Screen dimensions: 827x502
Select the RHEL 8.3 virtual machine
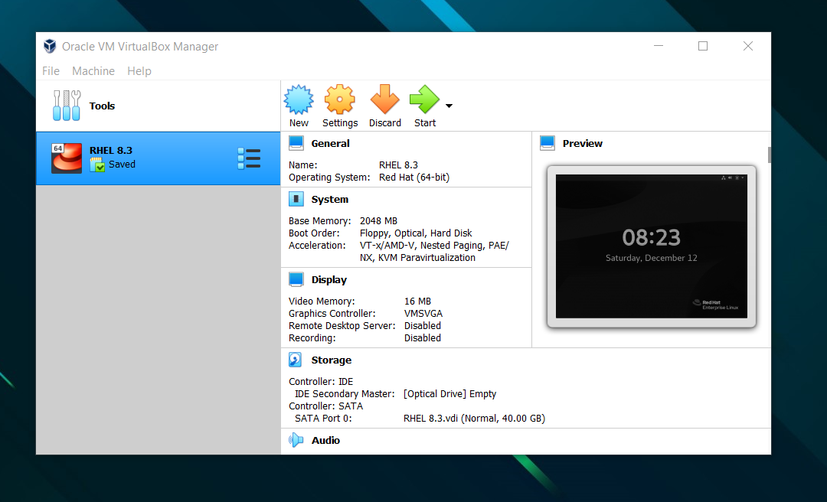159,158
